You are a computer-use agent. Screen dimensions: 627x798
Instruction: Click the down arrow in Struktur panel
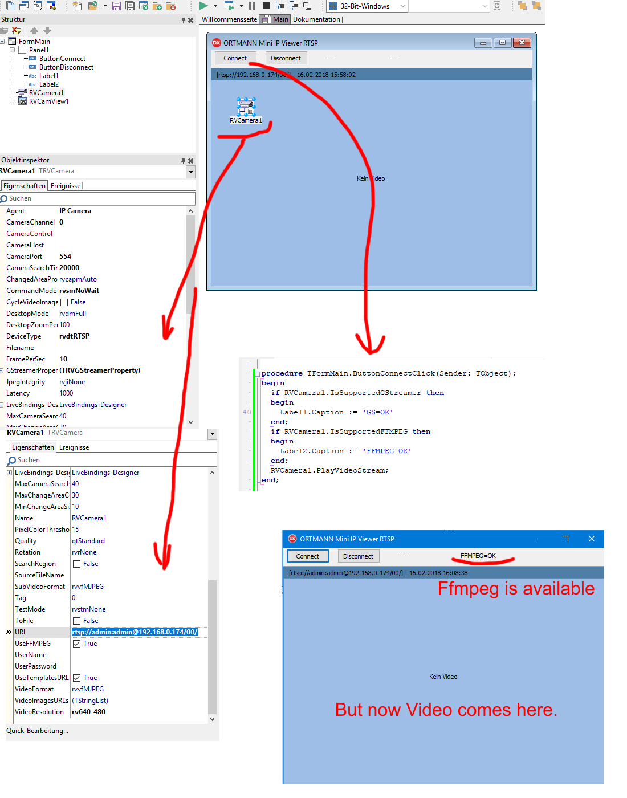tap(47, 30)
